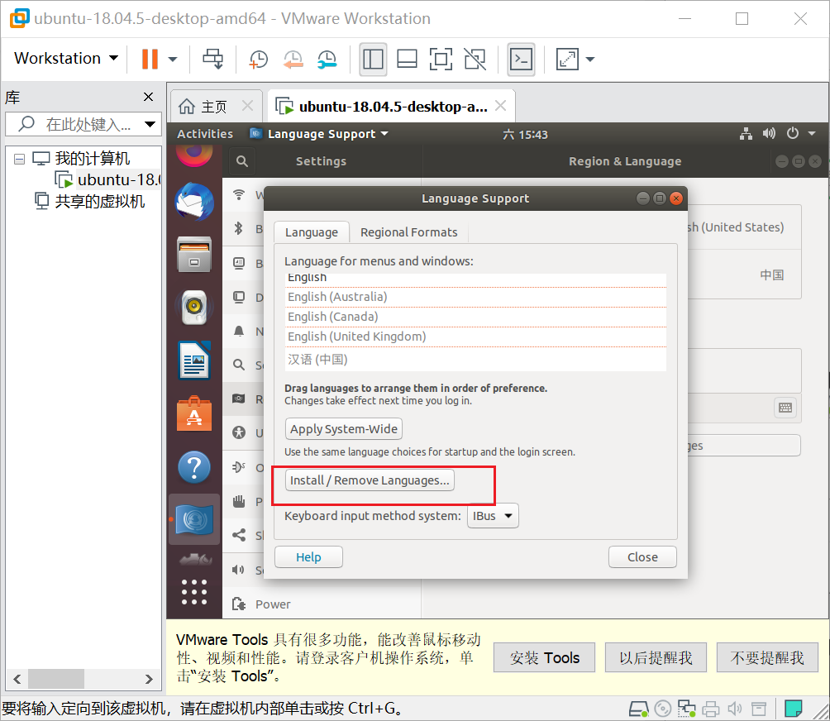Screen dimensions: 830x721
Task: Click the CD/DVD status bar icon
Action: [663, 709]
